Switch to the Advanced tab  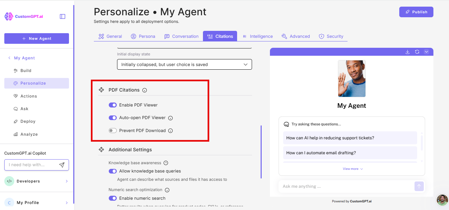[x=296, y=36]
